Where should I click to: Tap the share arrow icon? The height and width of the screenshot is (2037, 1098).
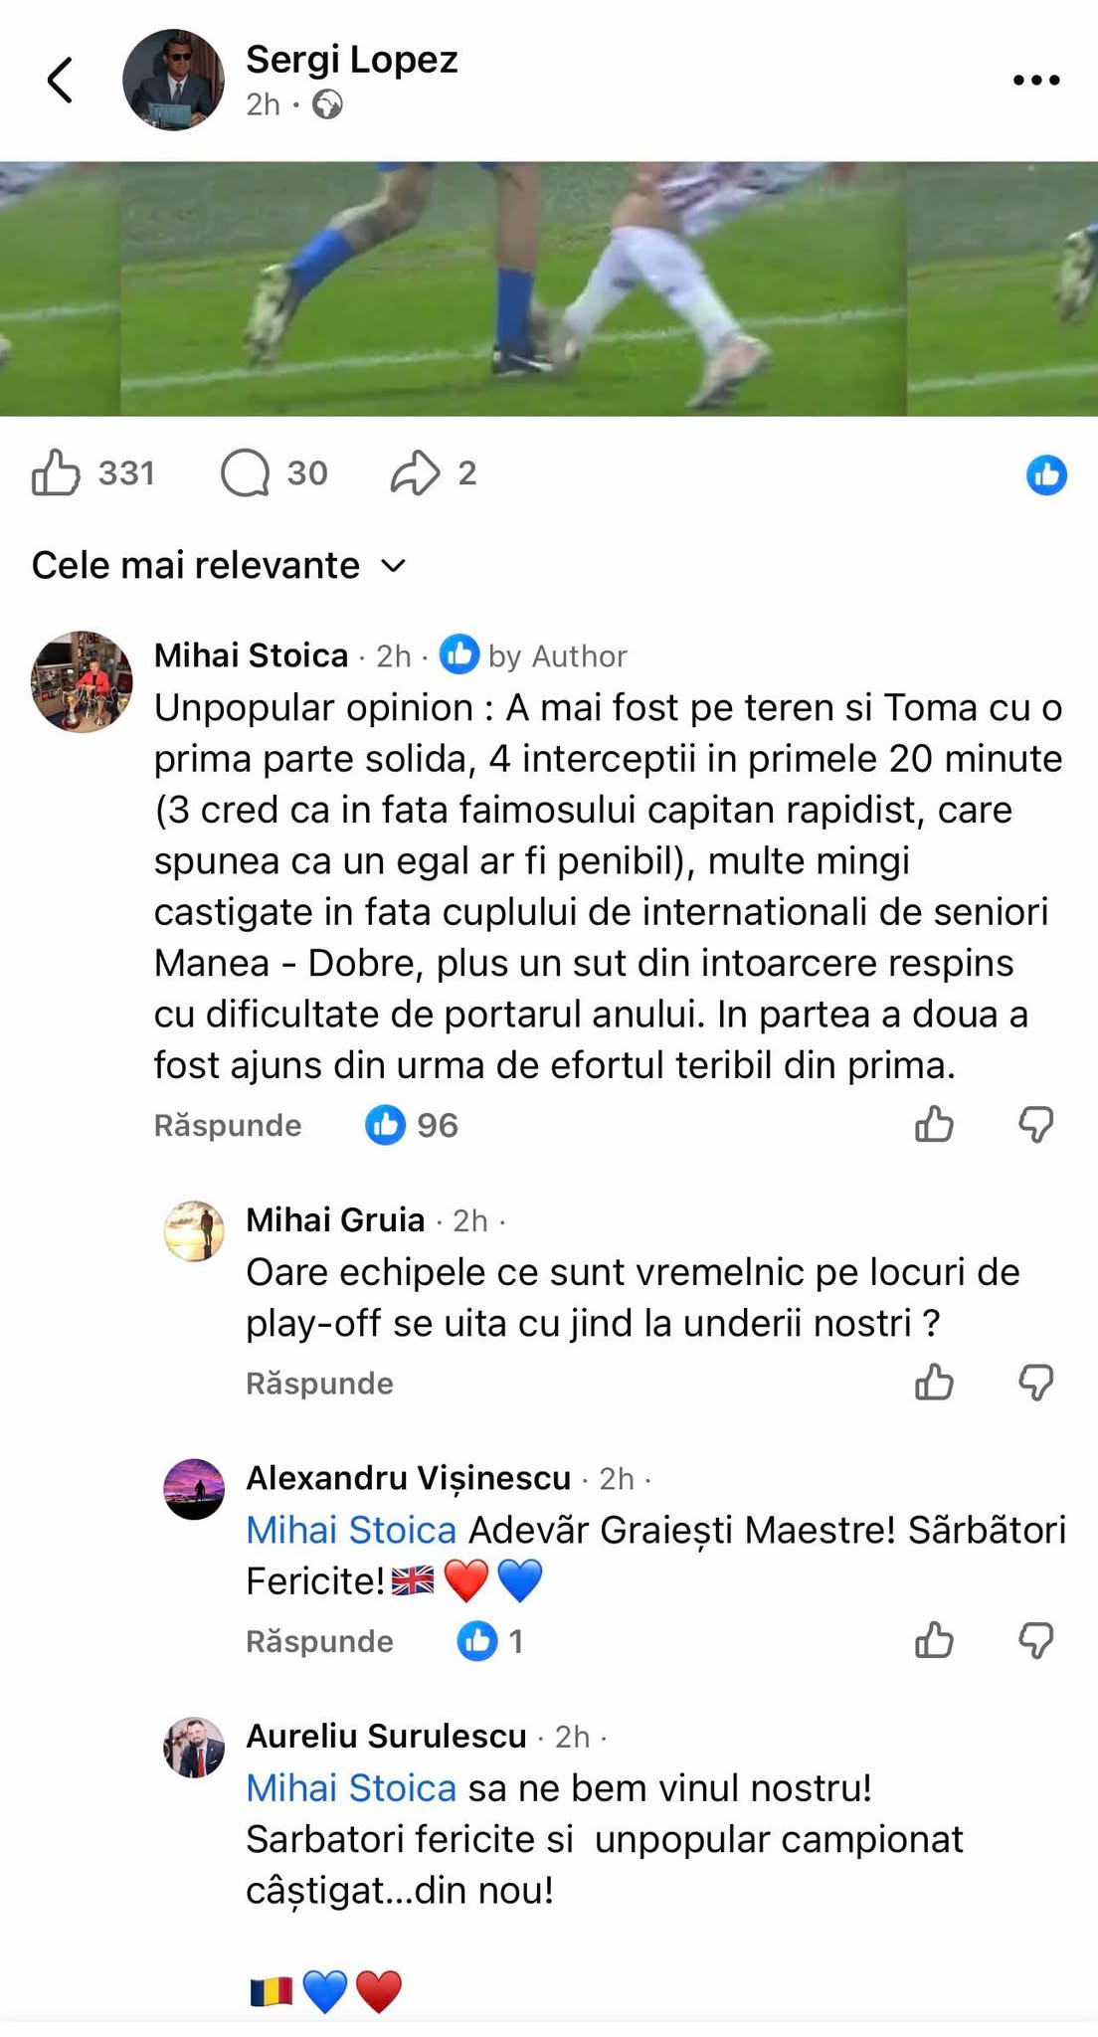(x=415, y=472)
